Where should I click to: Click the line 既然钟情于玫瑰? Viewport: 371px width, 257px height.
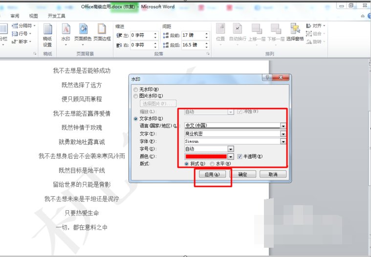(x=82, y=128)
